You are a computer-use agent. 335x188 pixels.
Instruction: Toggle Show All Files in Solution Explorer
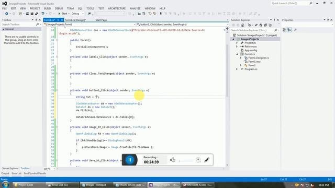click(x=270, y=25)
